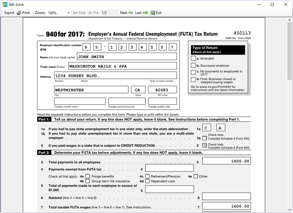Check the Amended return checkbox
The image size is (293, 213).
click(x=193, y=59)
